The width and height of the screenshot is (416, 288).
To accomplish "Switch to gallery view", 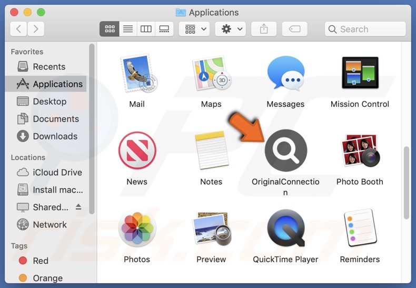I will (164, 29).
